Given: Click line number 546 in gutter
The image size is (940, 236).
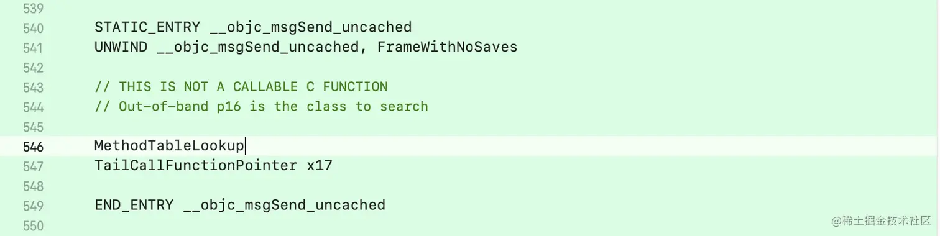Looking at the screenshot, I should (x=33, y=147).
